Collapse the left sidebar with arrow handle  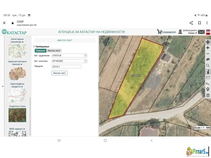click(x=3, y=86)
